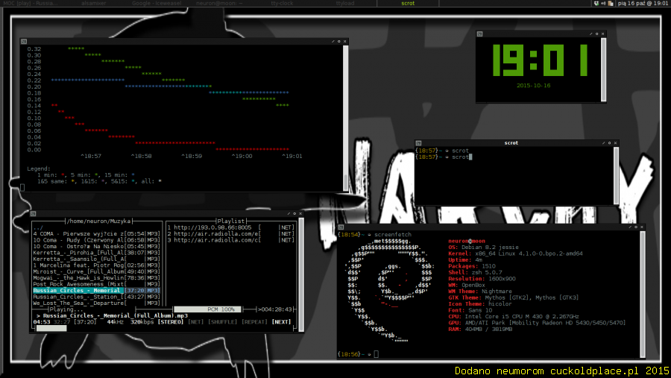
Task: Click the MOC player window's top-left icon
Action: coord(35,213)
